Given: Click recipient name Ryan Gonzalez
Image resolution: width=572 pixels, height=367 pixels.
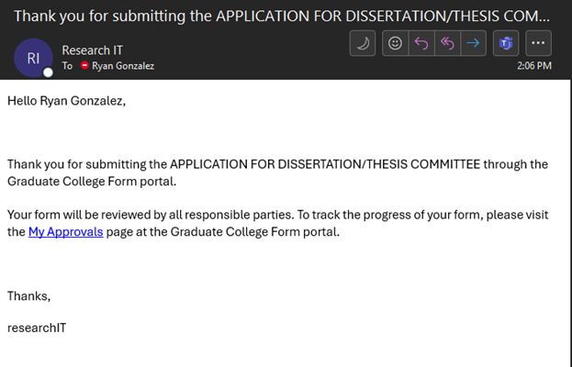Looking at the screenshot, I should pyautogui.click(x=123, y=66).
